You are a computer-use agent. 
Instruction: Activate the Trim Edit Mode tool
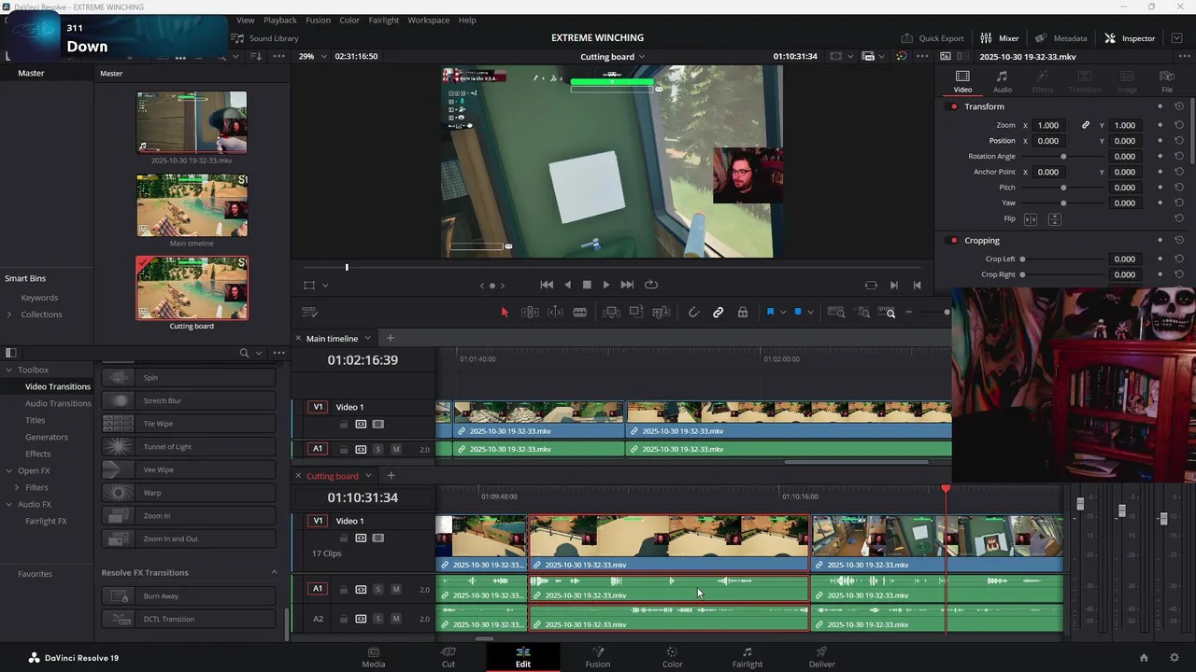click(x=530, y=313)
